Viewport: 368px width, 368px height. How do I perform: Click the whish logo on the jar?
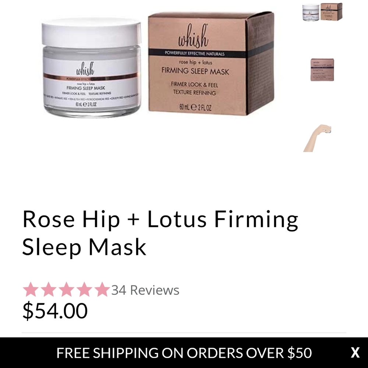pyautogui.click(x=85, y=69)
